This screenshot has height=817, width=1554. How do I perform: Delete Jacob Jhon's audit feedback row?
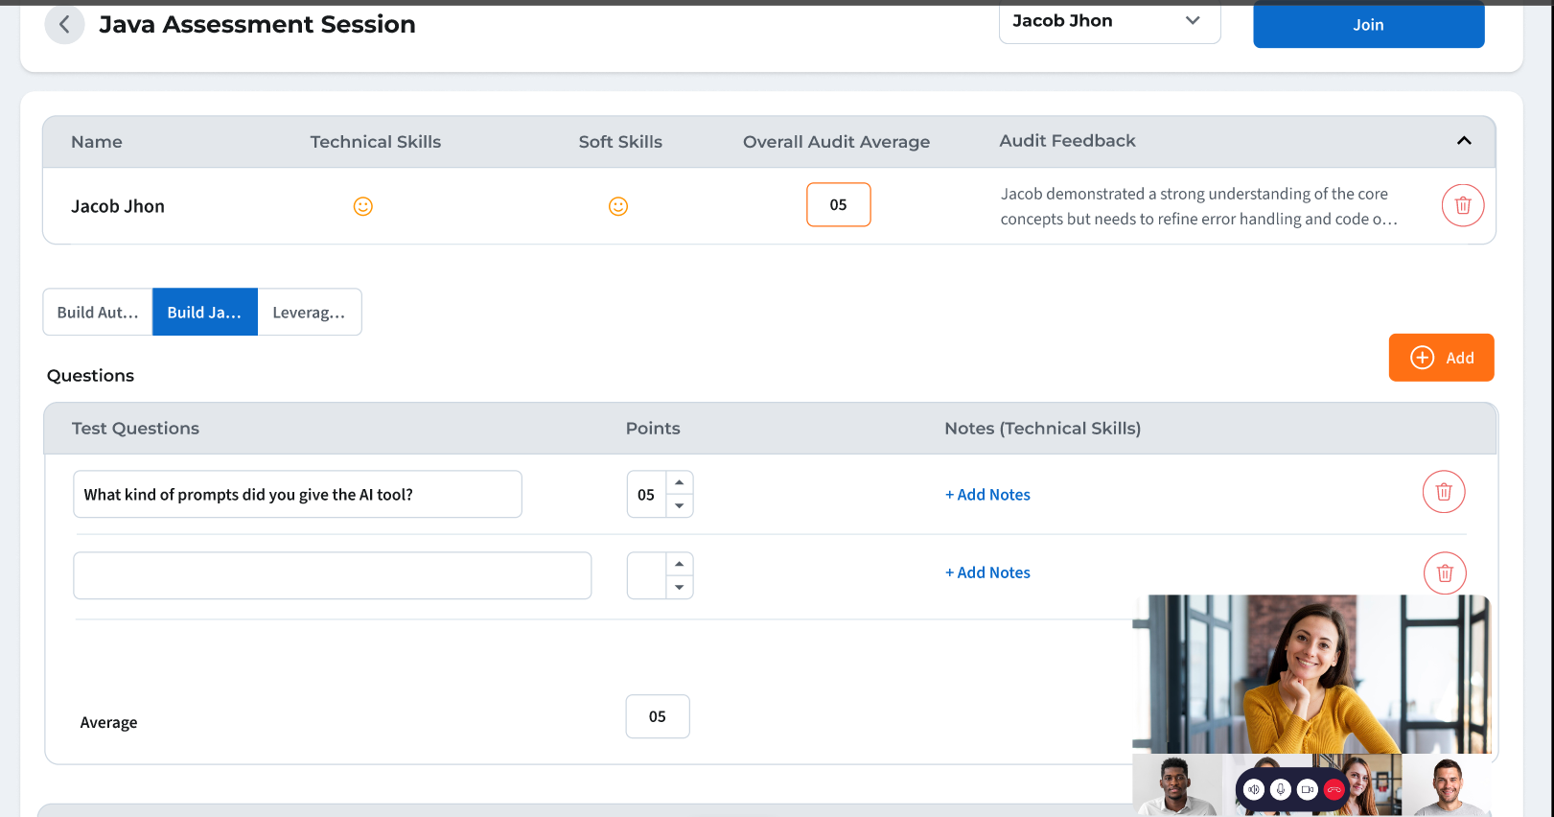coord(1462,205)
